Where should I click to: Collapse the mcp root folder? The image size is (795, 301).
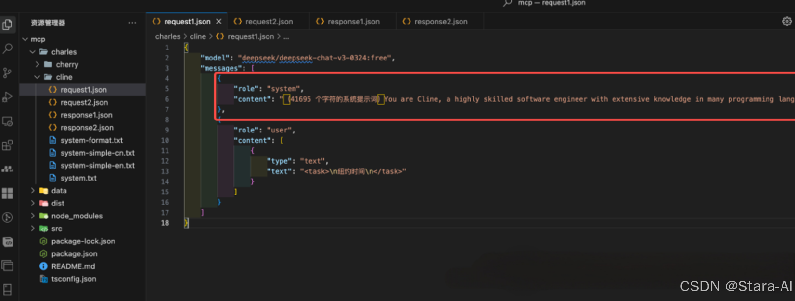(x=26, y=39)
